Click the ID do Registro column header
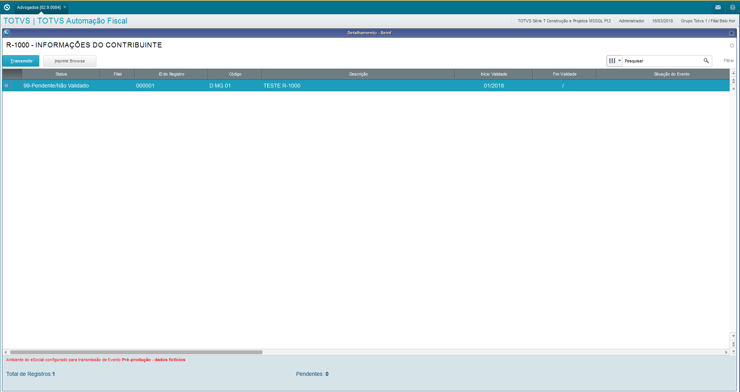This screenshot has width=740, height=392. point(172,74)
